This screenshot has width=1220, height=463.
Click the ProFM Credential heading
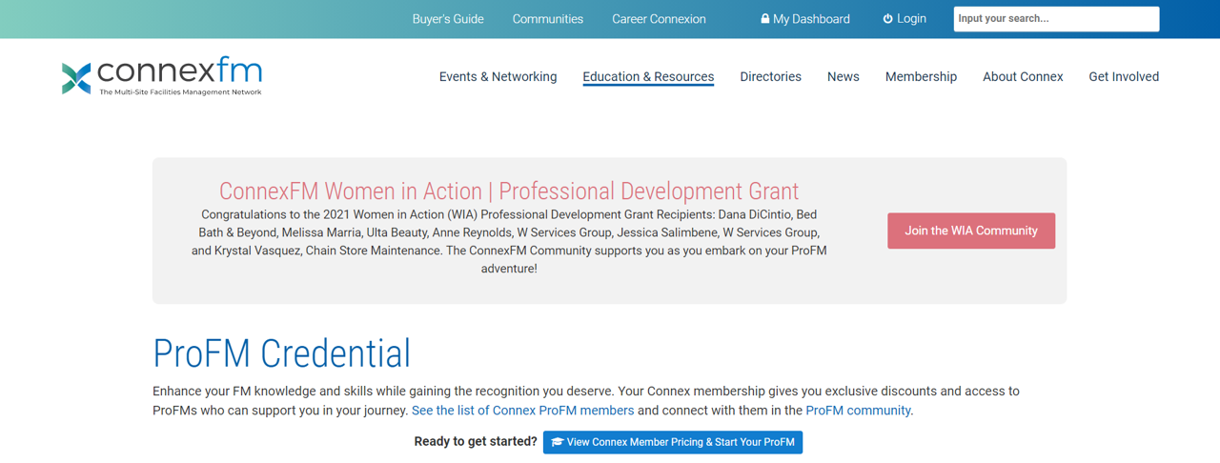click(282, 353)
